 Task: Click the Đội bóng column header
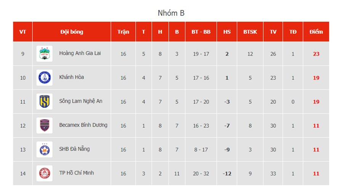tap(72, 32)
